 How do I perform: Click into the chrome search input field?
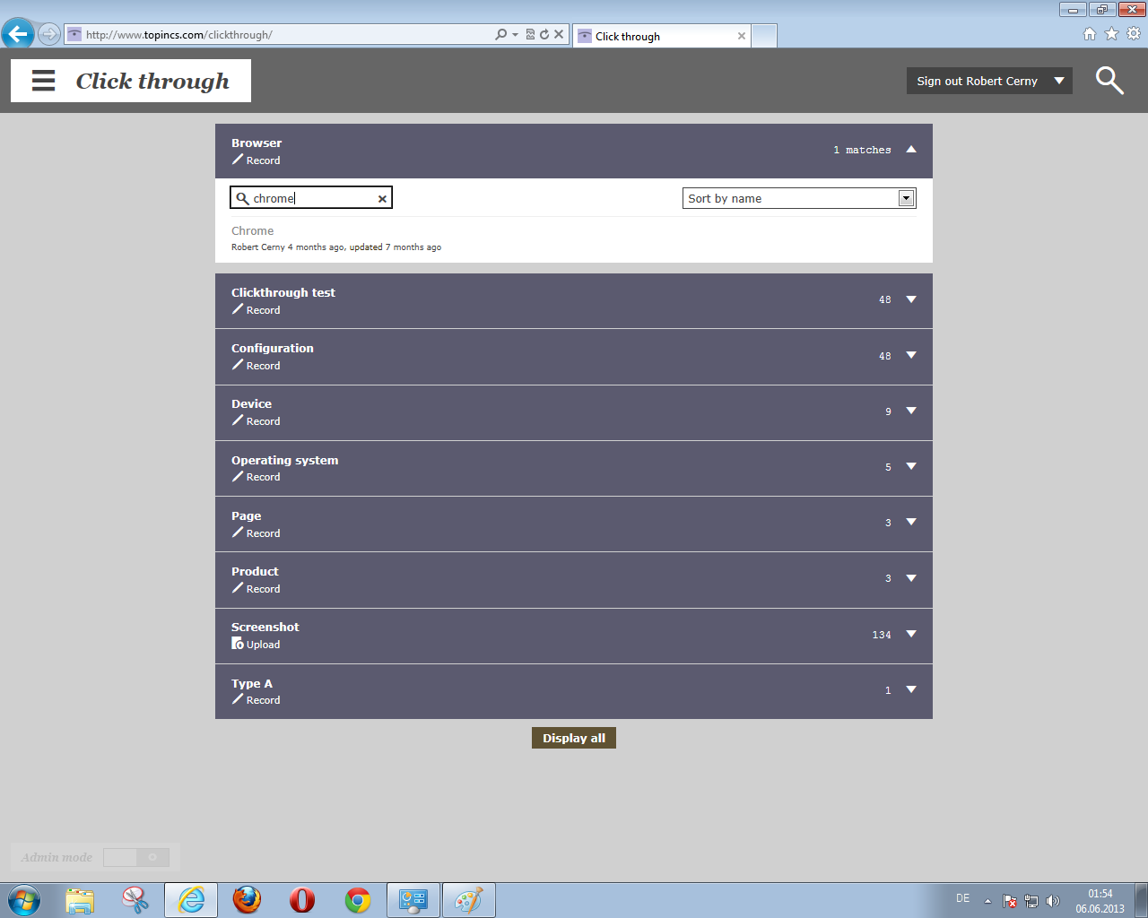(x=312, y=198)
